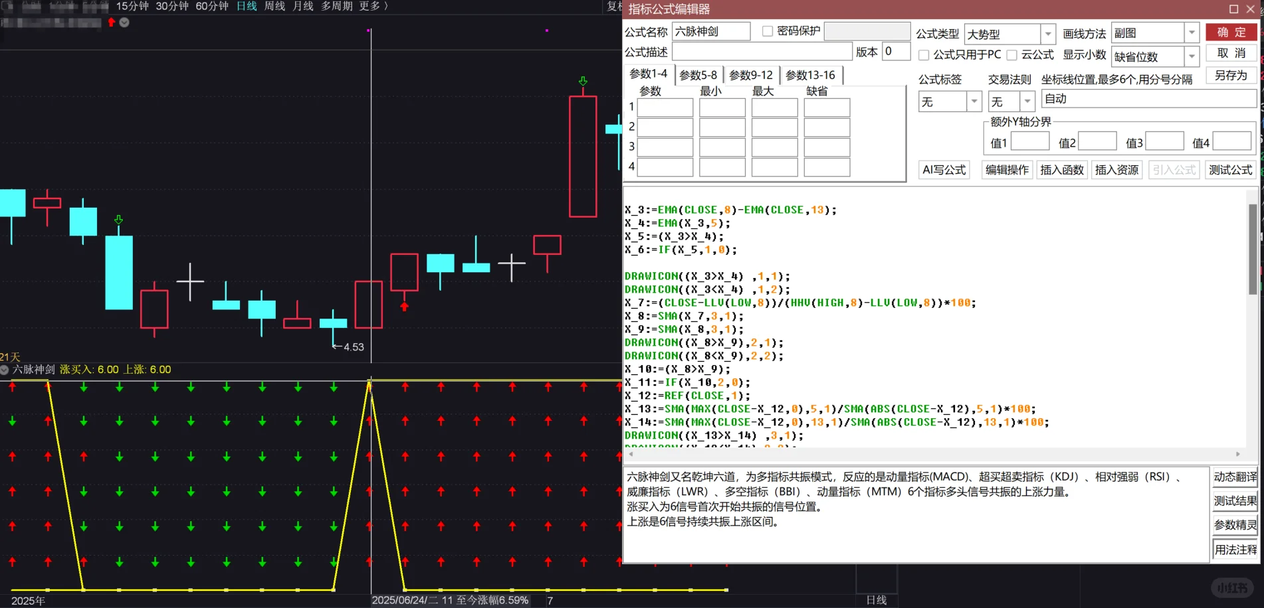
Task: Open the gray circular dropdown beside stock name
Action: tap(124, 22)
